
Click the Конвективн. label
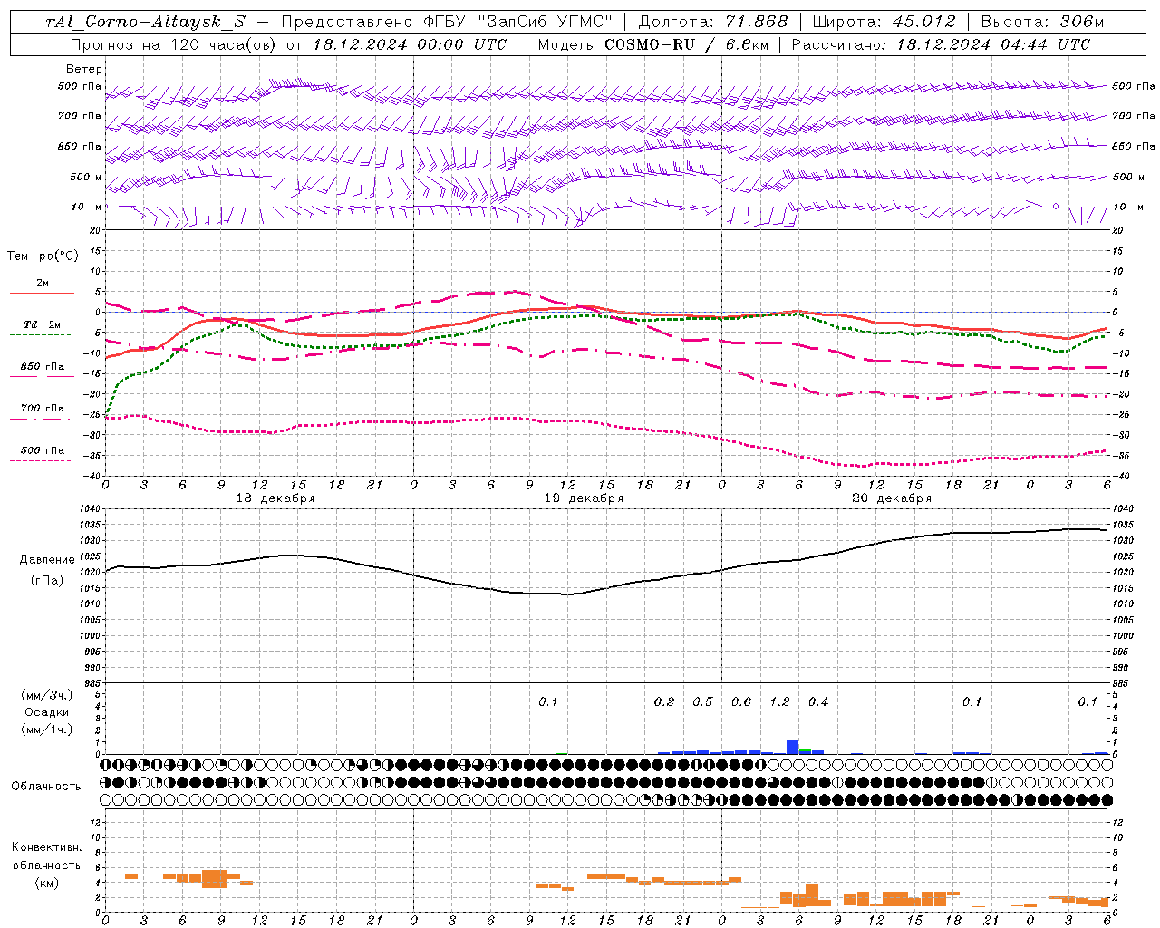click(x=46, y=847)
